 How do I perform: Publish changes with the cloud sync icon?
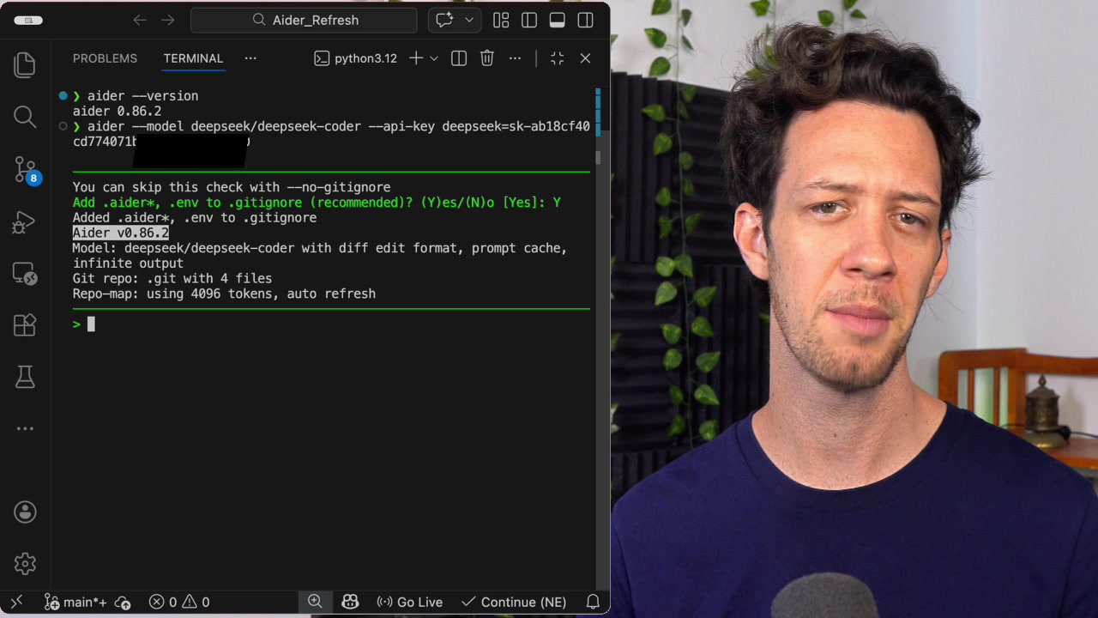[122, 603]
